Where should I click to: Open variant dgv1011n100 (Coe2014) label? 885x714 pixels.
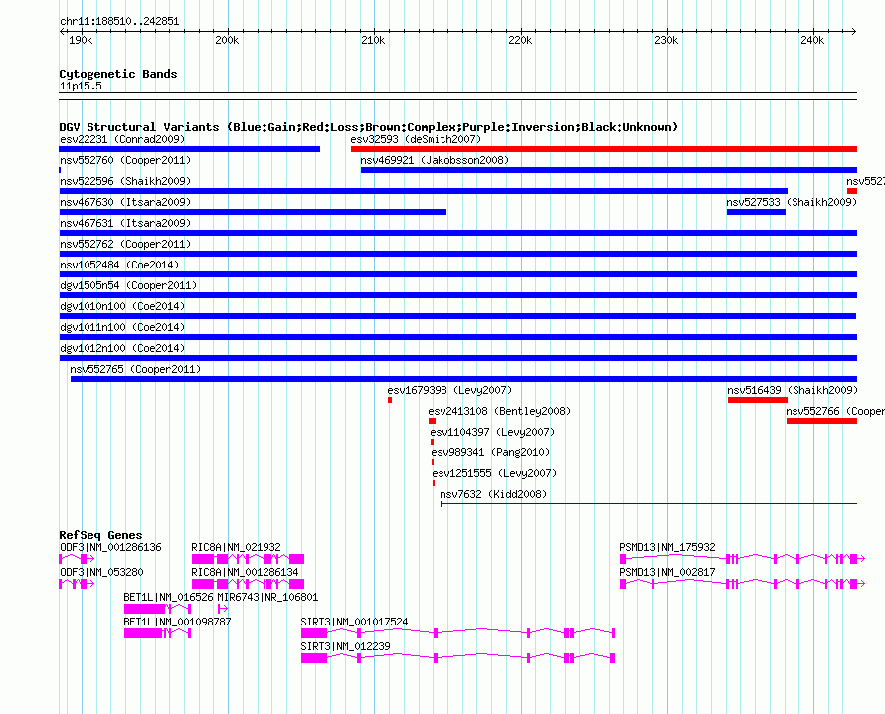(x=122, y=327)
